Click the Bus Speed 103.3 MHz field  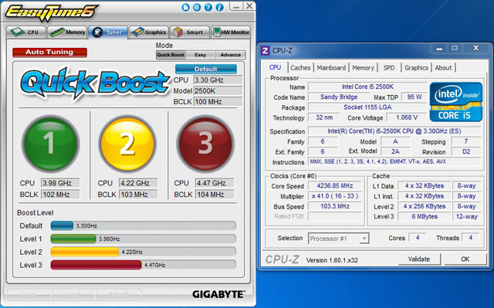(335, 206)
